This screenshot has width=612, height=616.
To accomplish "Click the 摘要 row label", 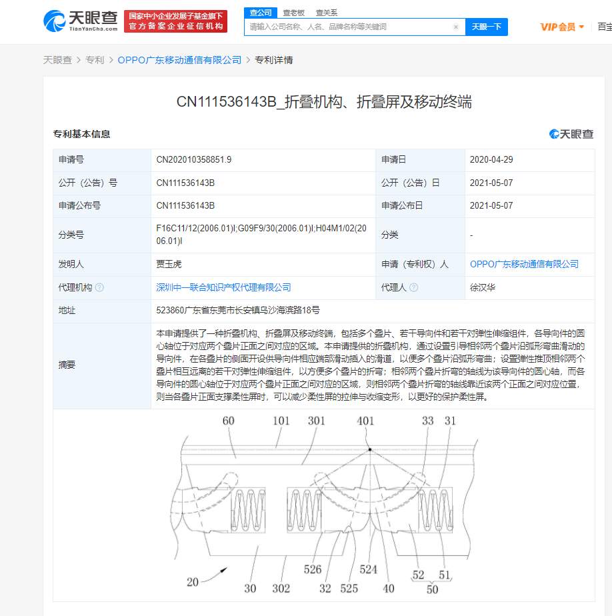I will (67, 365).
